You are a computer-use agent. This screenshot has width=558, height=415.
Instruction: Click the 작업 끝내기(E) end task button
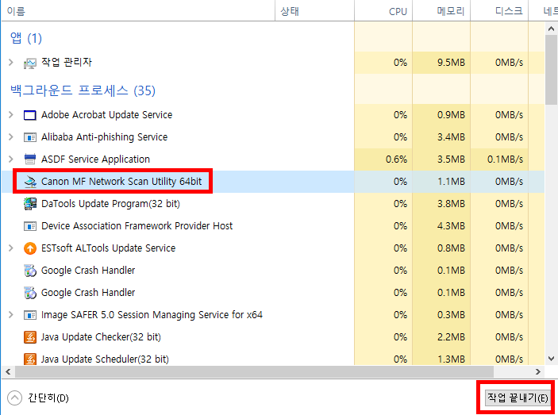tap(517, 398)
